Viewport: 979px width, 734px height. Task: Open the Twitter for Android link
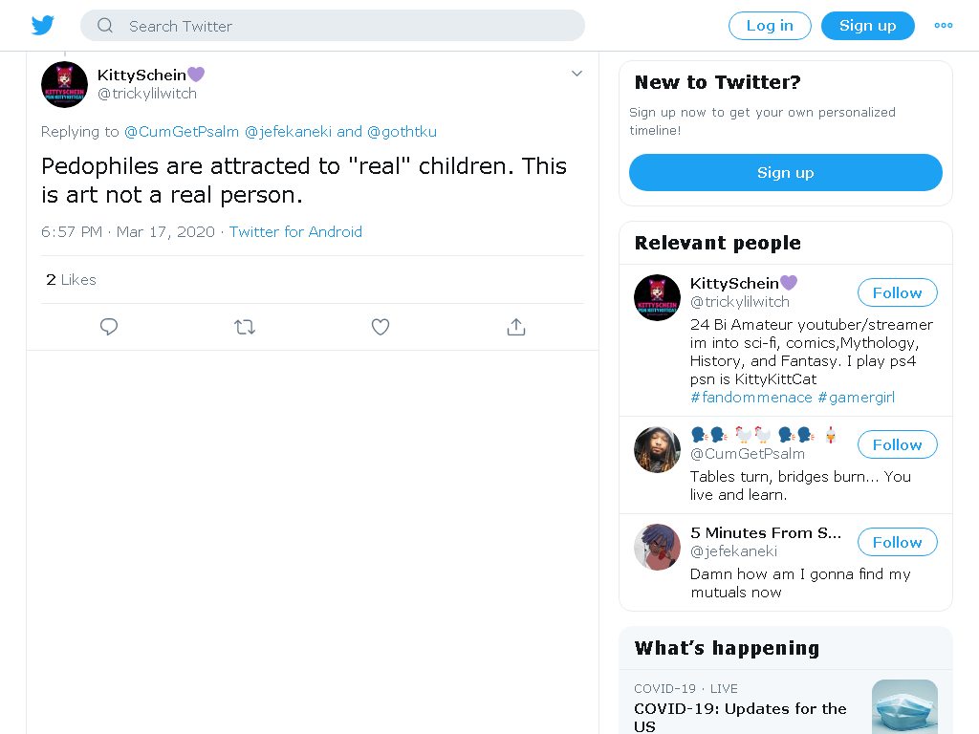click(295, 231)
